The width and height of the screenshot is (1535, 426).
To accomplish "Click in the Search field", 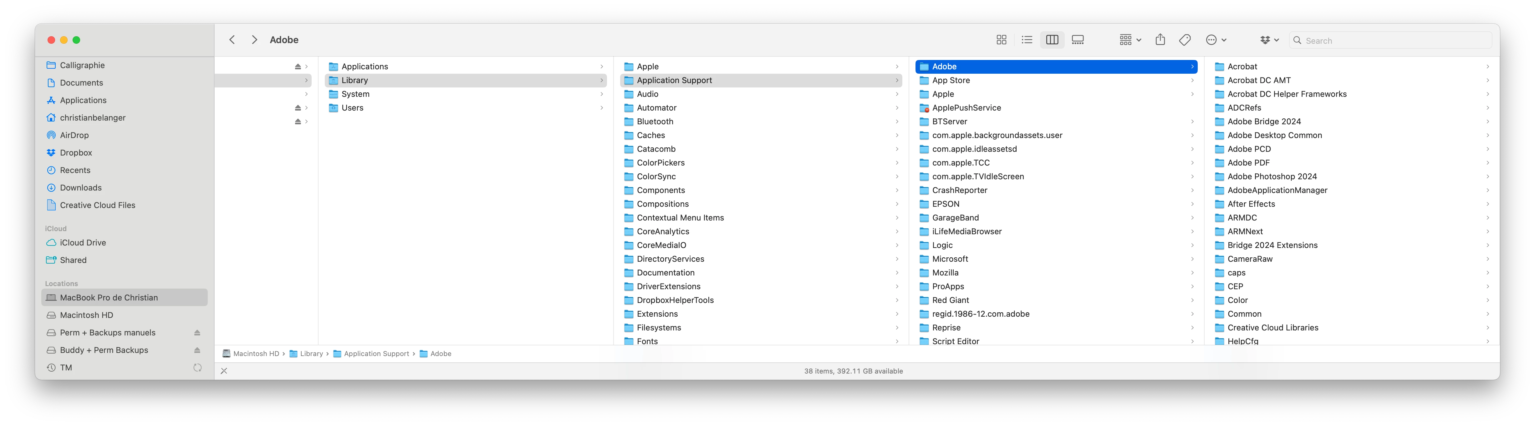I will [x=1395, y=41].
